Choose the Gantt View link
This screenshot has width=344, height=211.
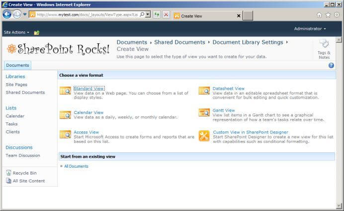(x=224, y=110)
